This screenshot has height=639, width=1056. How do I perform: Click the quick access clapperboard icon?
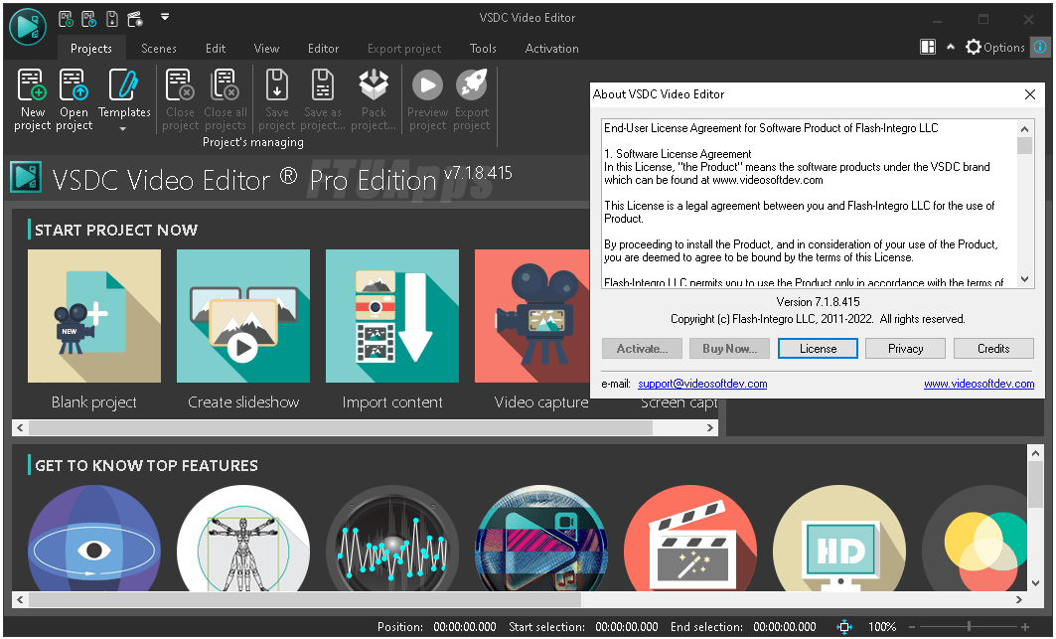point(135,19)
